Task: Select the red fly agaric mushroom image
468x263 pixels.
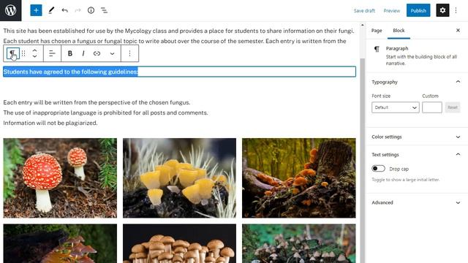Action: (x=60, y=178)
